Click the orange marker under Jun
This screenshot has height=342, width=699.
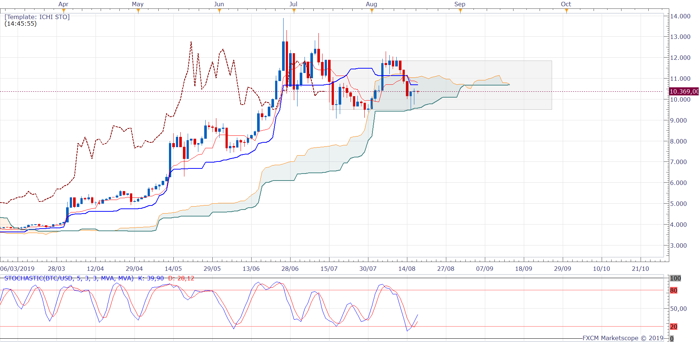(x=219, y=11)
